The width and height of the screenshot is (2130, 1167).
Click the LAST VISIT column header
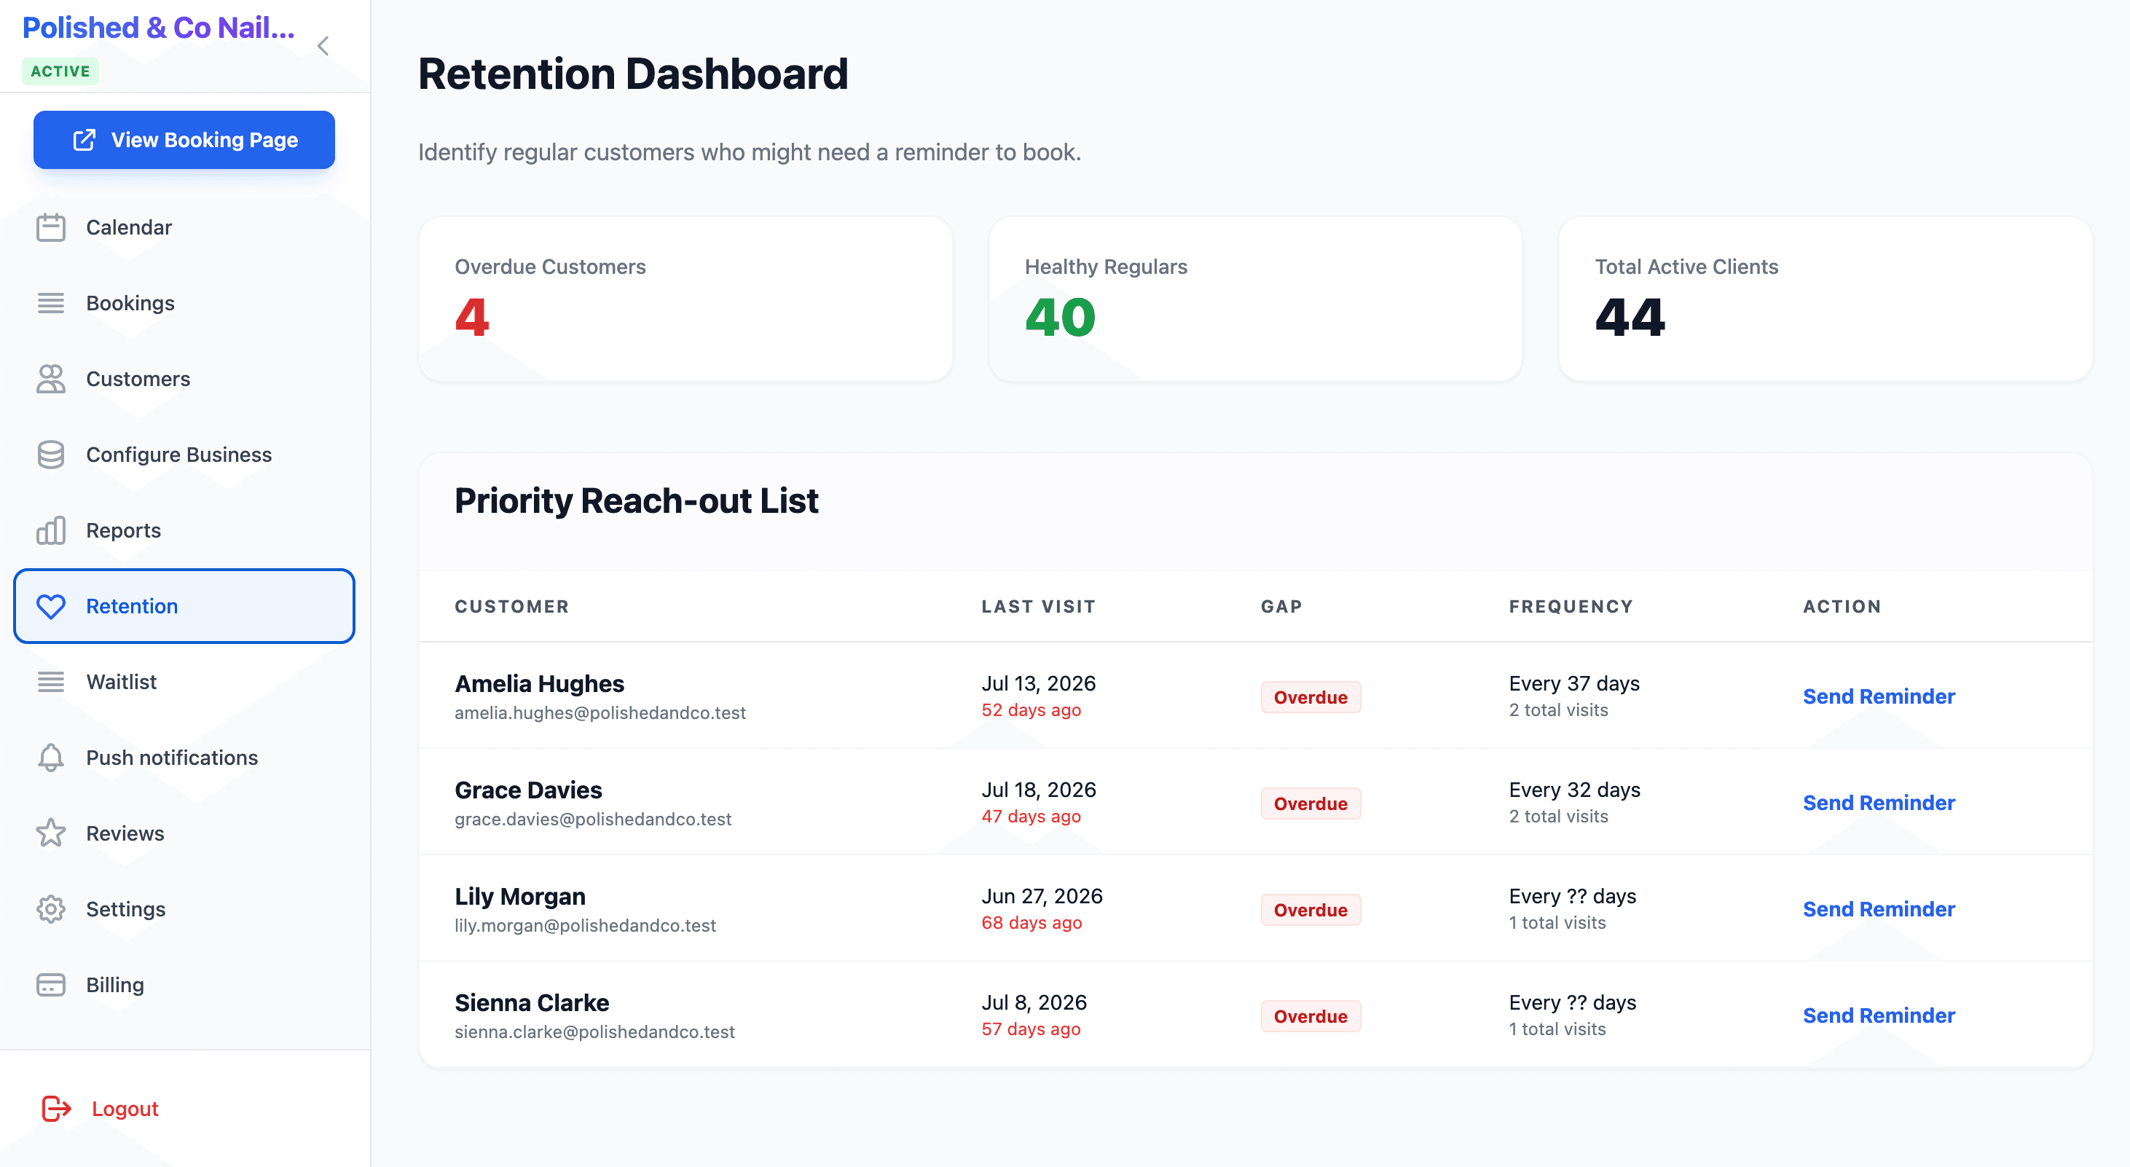[x=1039, y=606]
